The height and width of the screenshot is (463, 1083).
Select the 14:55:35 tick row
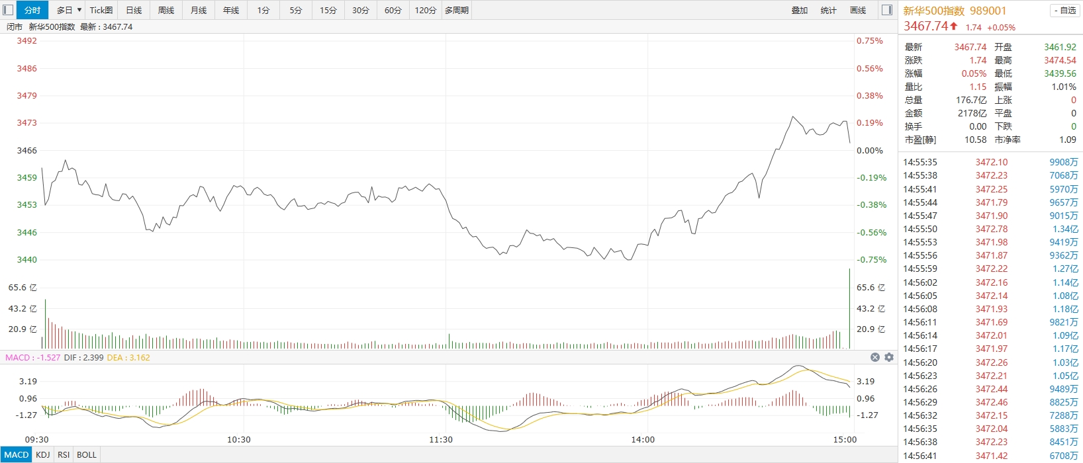click(990, 162)
